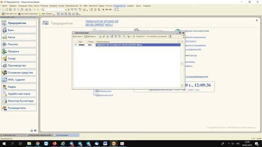Open the Операции menu
The height and width of the screenshot is (147, 262).
23,6
